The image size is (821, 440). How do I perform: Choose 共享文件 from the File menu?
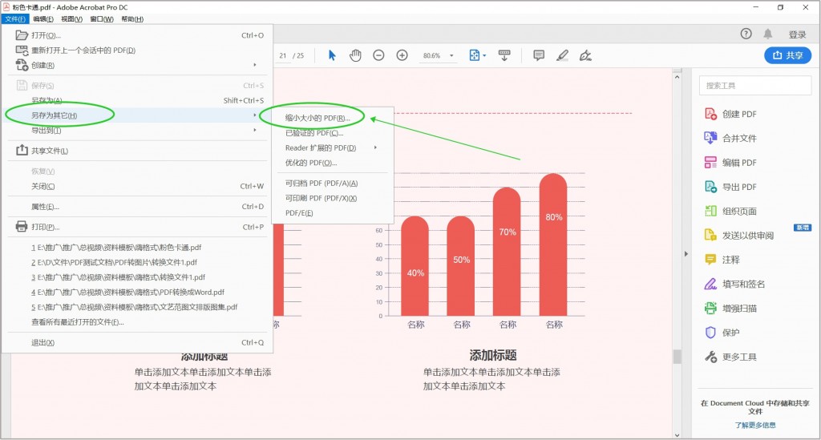(x=138, y=151)
